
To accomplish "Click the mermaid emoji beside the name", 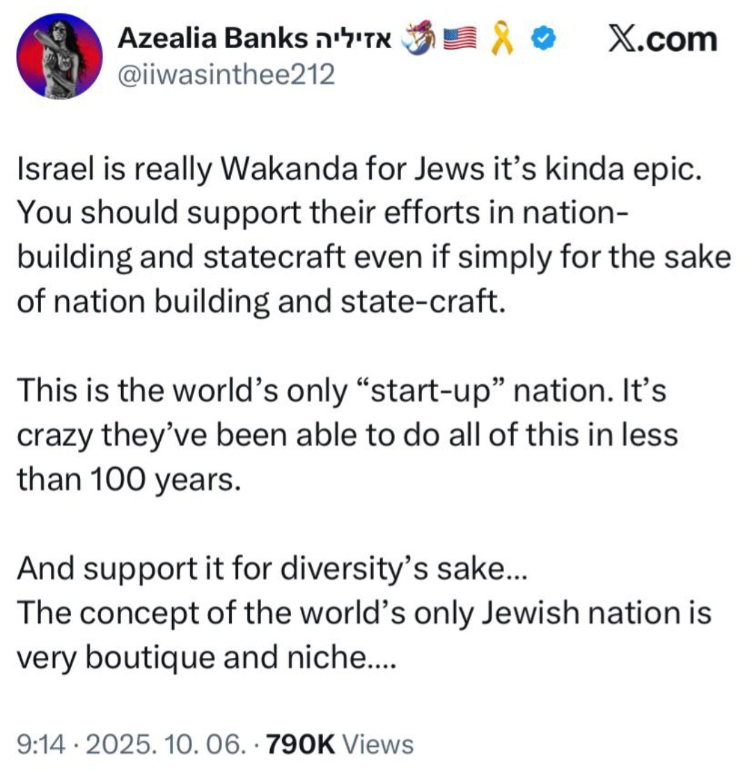I will coord(418,38).
